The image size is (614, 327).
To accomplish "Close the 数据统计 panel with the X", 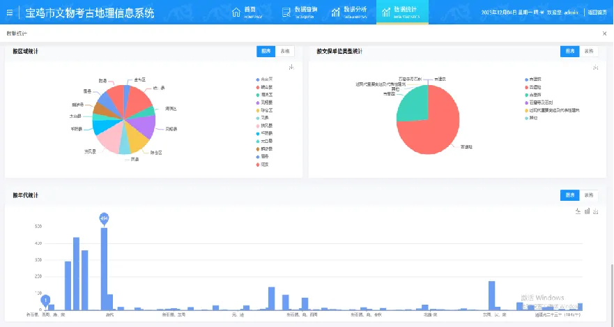I will (604, 33).
